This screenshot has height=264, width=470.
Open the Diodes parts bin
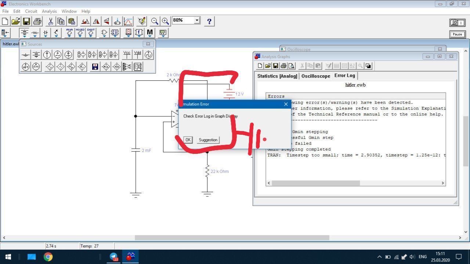click(46, 33)
